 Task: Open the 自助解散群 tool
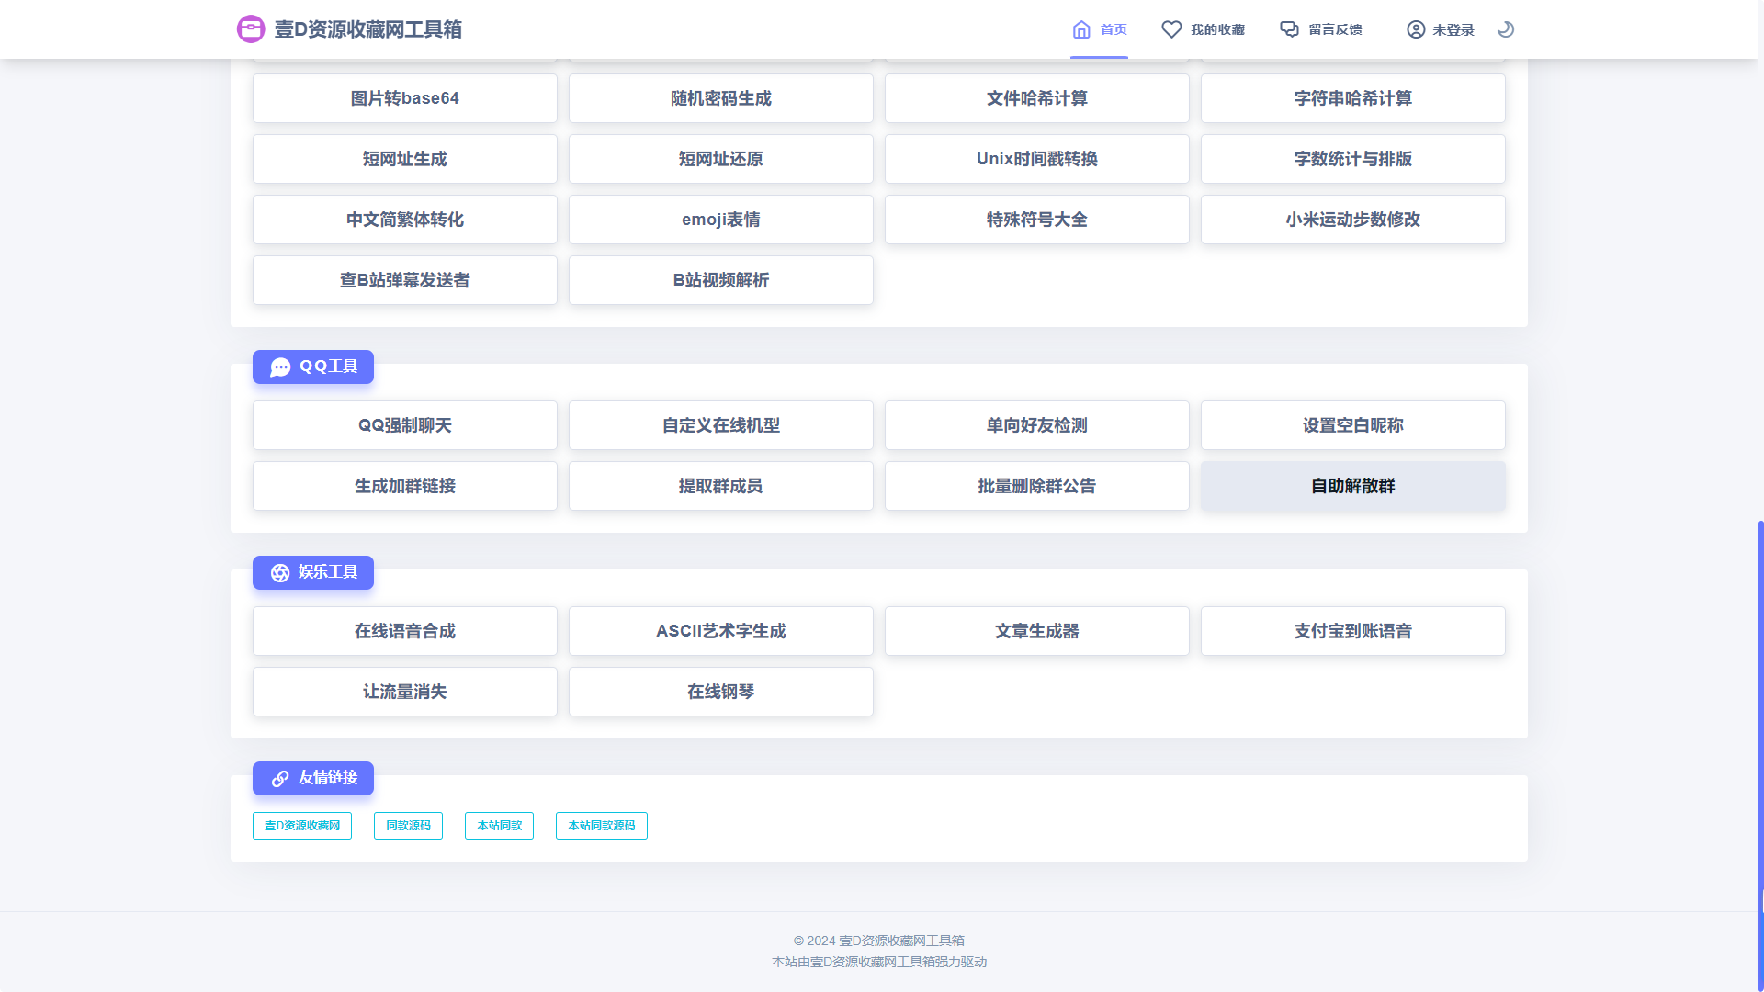coord(1352,486)
